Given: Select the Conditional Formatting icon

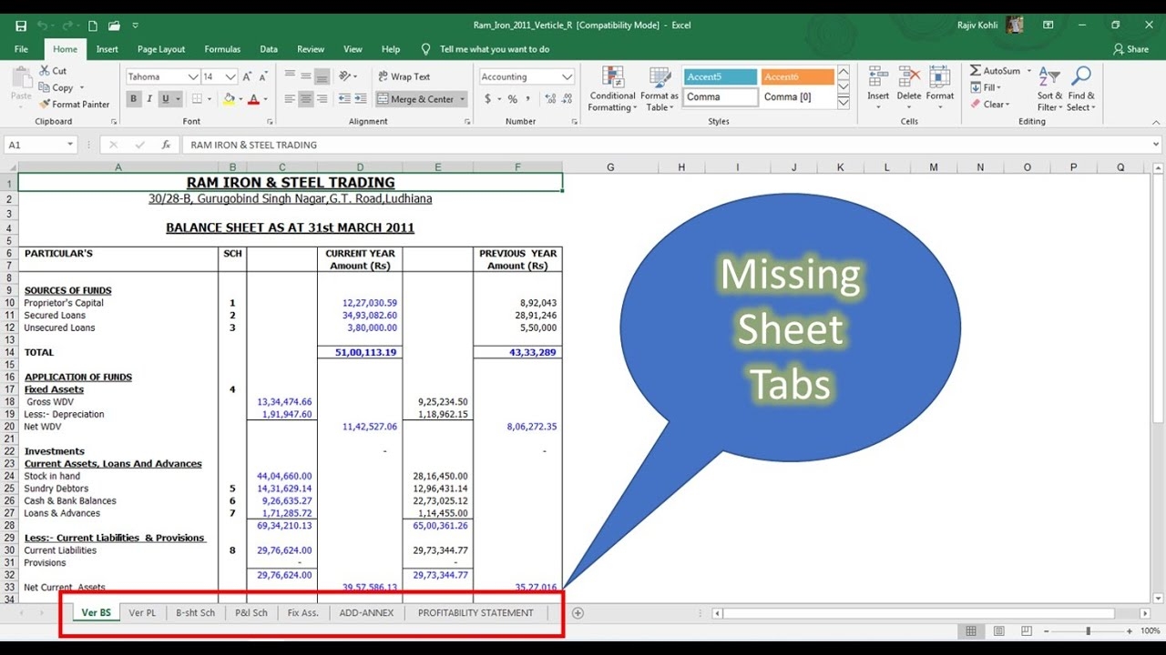Looking at the screenshot, I should click(612, 79).
